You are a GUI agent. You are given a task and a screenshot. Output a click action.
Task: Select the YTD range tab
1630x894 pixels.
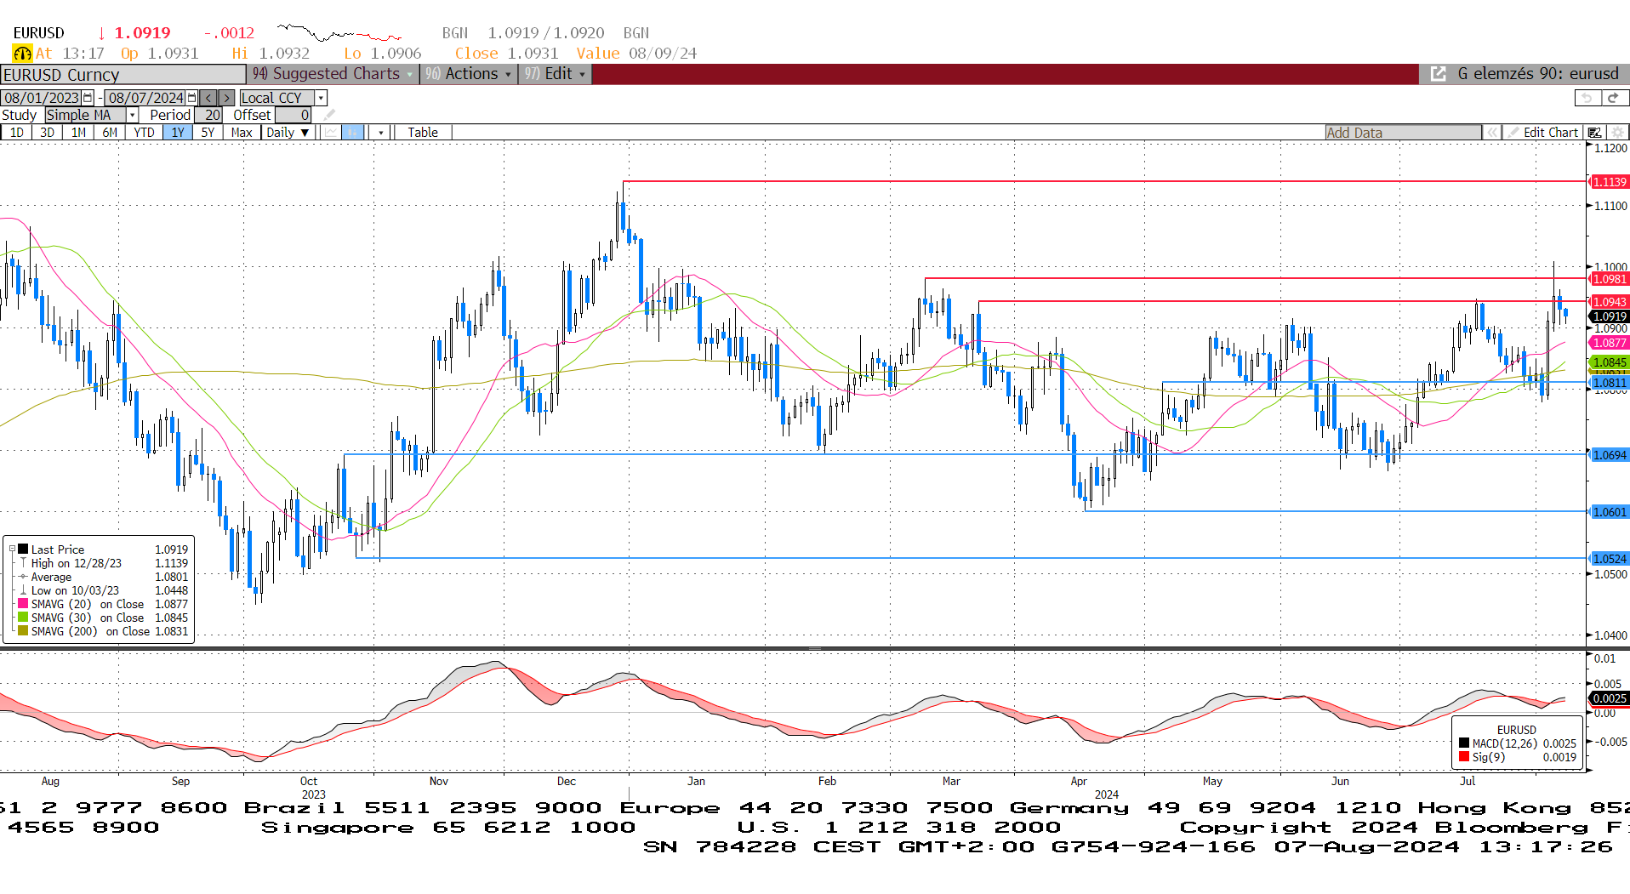coord(144,133)
